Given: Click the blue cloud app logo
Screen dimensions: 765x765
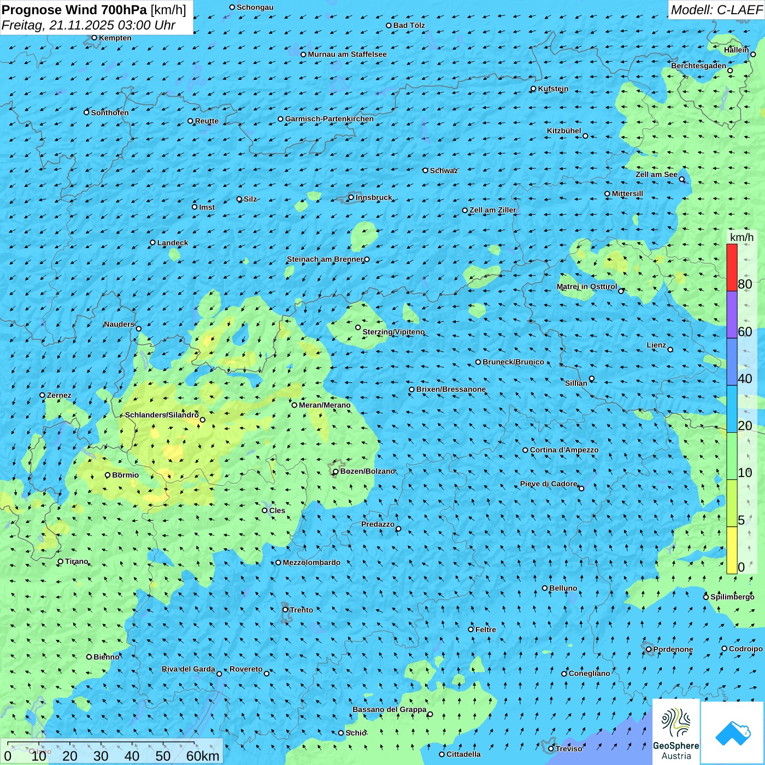Looking at the screenshot, I should point(733,733).
